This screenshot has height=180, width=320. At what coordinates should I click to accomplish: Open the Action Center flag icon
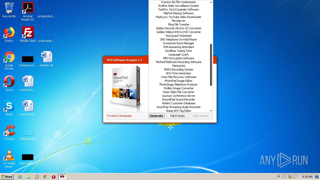(296, 177)
